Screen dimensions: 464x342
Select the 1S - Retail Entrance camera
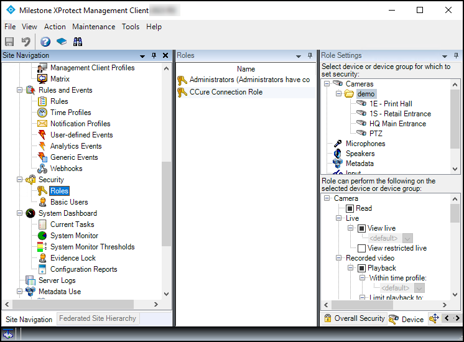tap(400, 114)
